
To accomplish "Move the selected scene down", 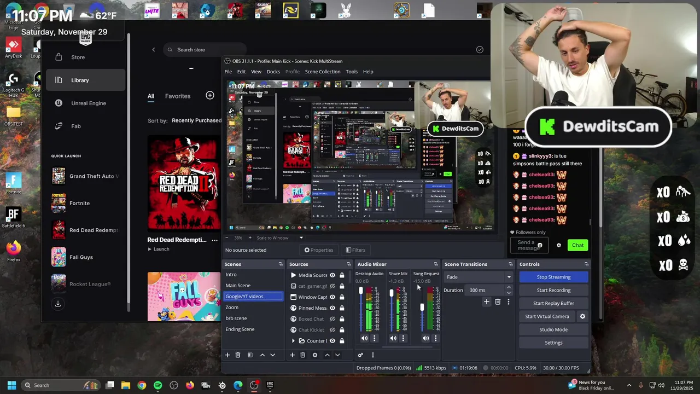I will 272,355.
